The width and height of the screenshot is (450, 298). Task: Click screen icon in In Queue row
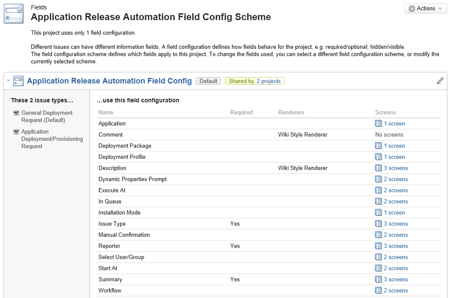click(x=378, y=202)
